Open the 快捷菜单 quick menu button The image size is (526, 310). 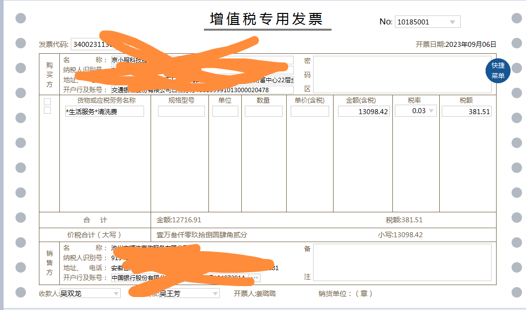[x=498, y=70]
